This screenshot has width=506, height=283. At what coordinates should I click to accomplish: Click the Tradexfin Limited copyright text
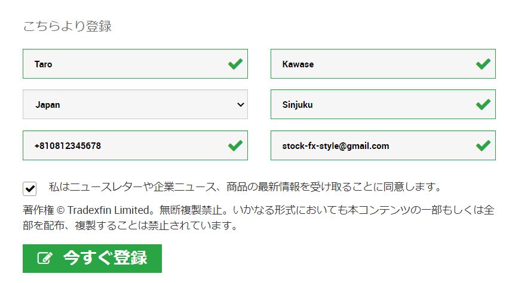[111, 210]
